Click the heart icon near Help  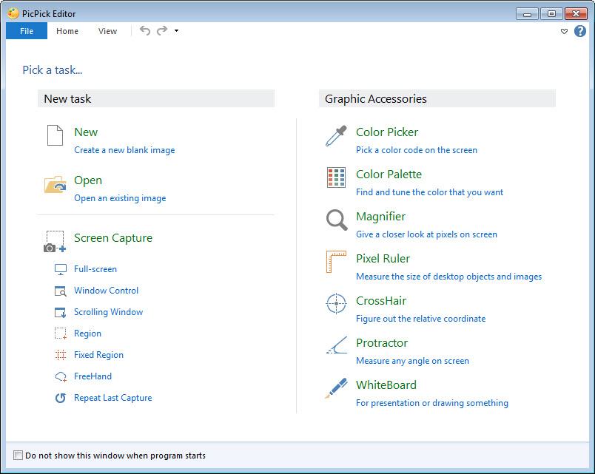[x=564, y=32]
